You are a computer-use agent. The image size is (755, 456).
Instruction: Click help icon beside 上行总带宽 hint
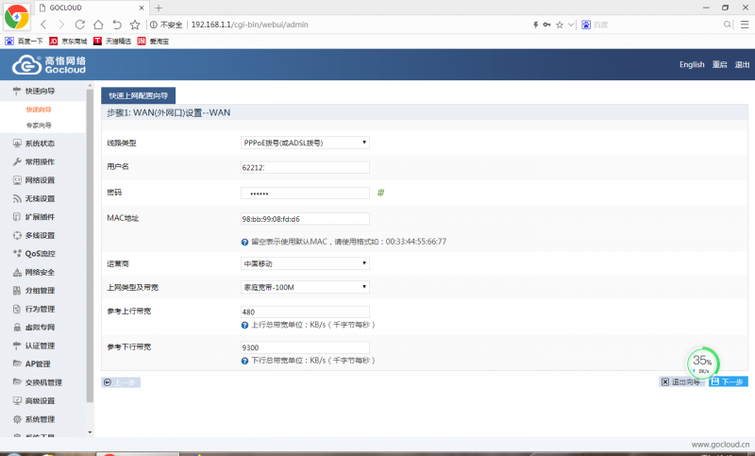point(244,325)
